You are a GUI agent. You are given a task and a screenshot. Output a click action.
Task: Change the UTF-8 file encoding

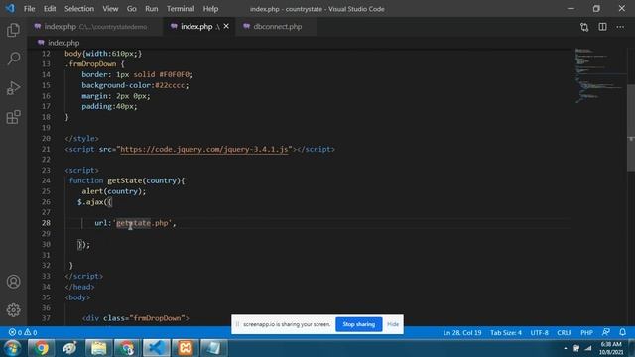click(x=539, y=332)
